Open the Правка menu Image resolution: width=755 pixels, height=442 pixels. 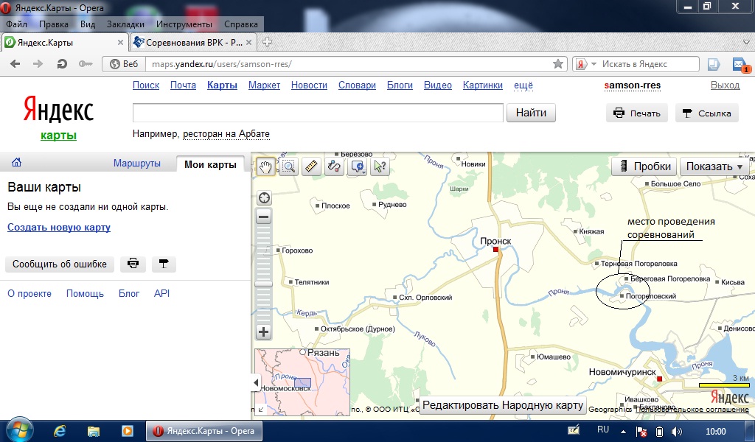click(x=53, y=24)
